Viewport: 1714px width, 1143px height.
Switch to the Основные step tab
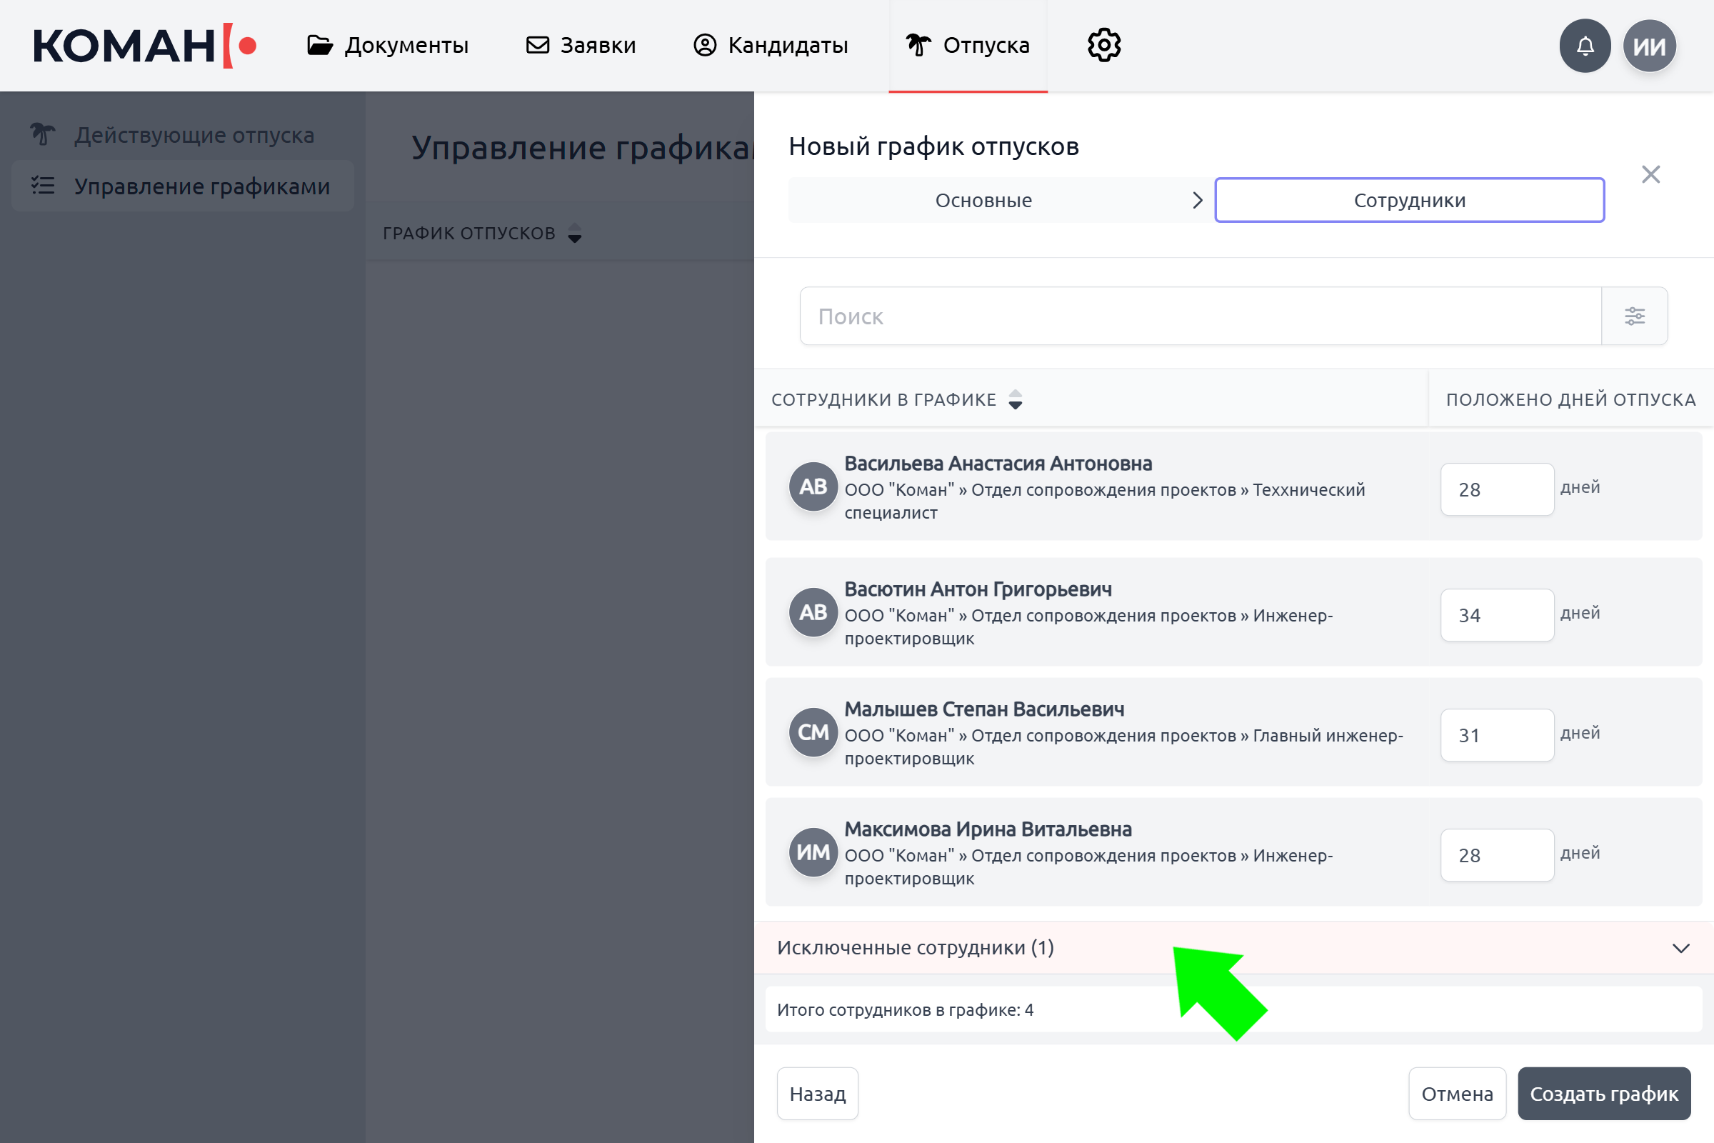[983, 201]
